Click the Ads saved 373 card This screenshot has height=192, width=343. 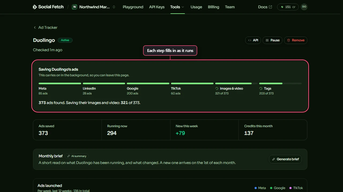(x=67, y=130)
